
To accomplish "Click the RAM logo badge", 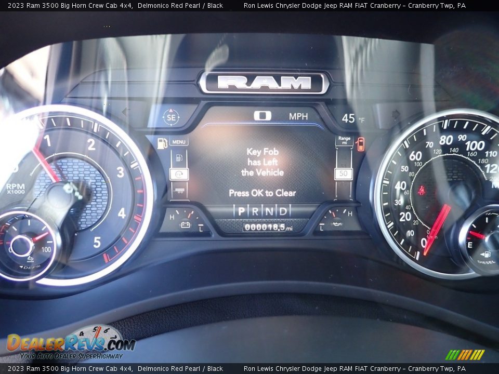I will [264, 83].
